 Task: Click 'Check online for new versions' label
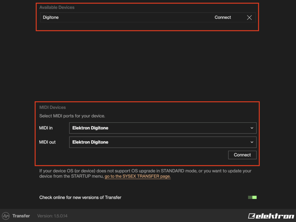(x=80, y=197)
